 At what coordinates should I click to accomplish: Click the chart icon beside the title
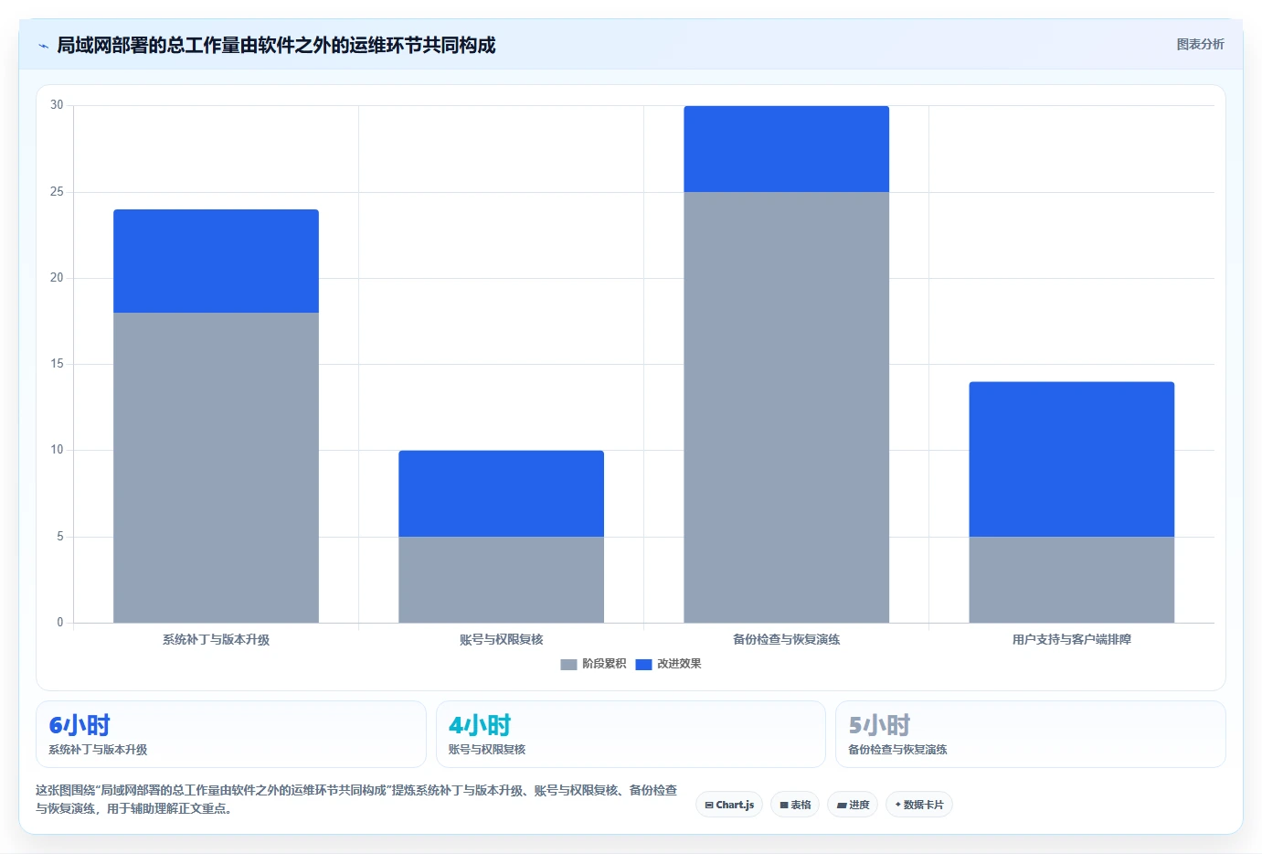pos(43,46)
